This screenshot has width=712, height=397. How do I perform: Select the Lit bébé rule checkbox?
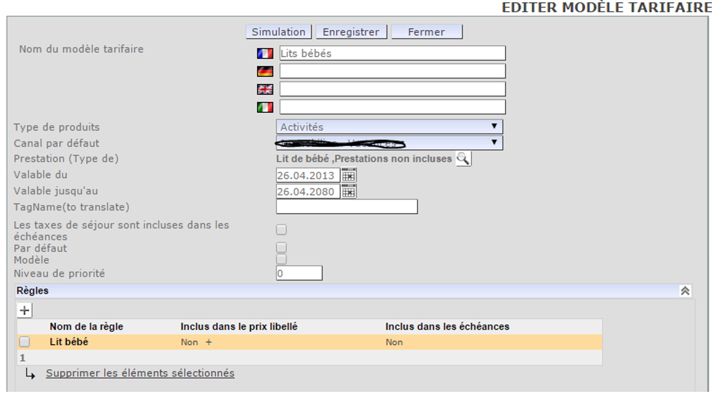pos(25,342)
